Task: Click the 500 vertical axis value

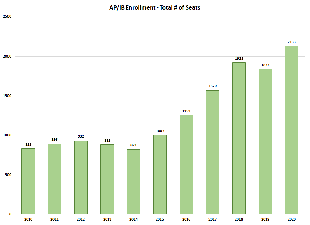Action: (x=8, y=175)
